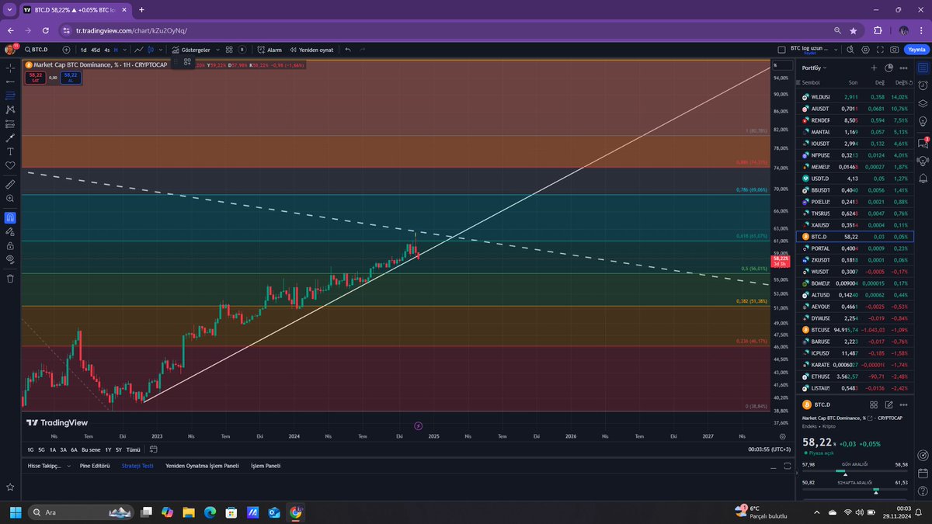
Task: Toggle the percent scale box on price axis
Action: pos(782,65)
